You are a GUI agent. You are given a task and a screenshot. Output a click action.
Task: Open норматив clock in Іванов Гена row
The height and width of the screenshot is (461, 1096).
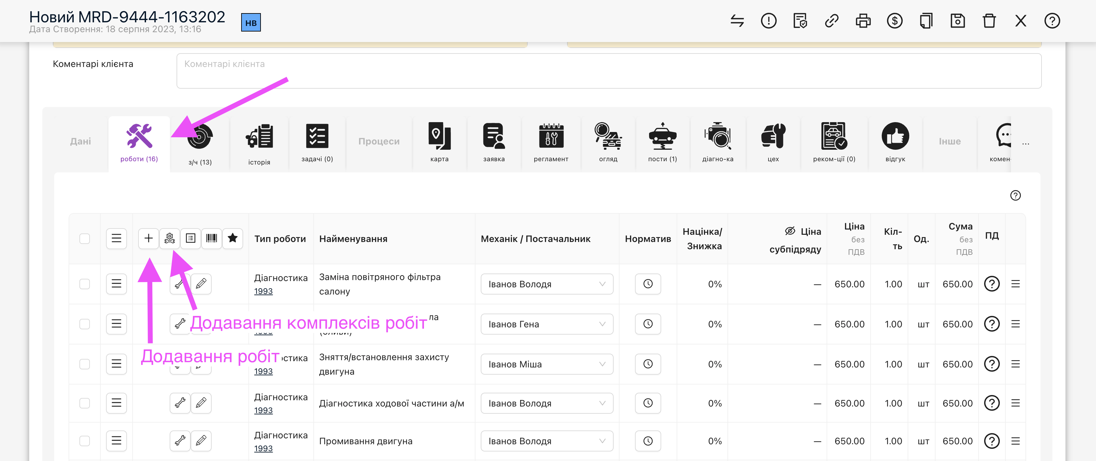tap(647, 324)
